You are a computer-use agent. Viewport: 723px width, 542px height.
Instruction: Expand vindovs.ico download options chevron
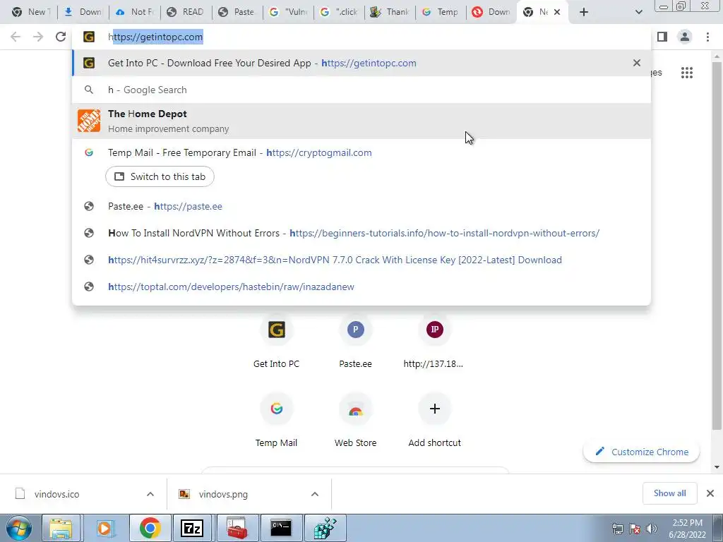150,494
